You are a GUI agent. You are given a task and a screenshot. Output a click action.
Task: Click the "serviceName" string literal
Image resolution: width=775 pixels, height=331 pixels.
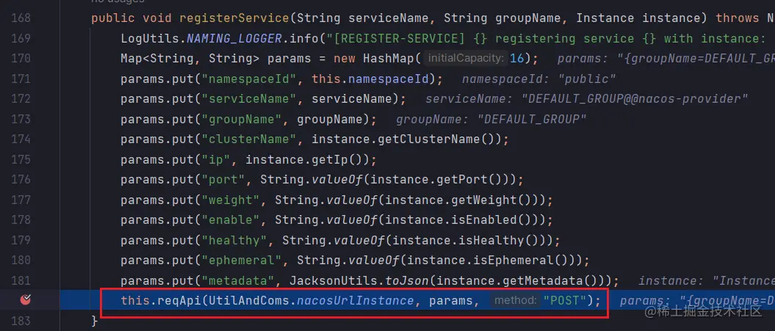tap(250, 99)
